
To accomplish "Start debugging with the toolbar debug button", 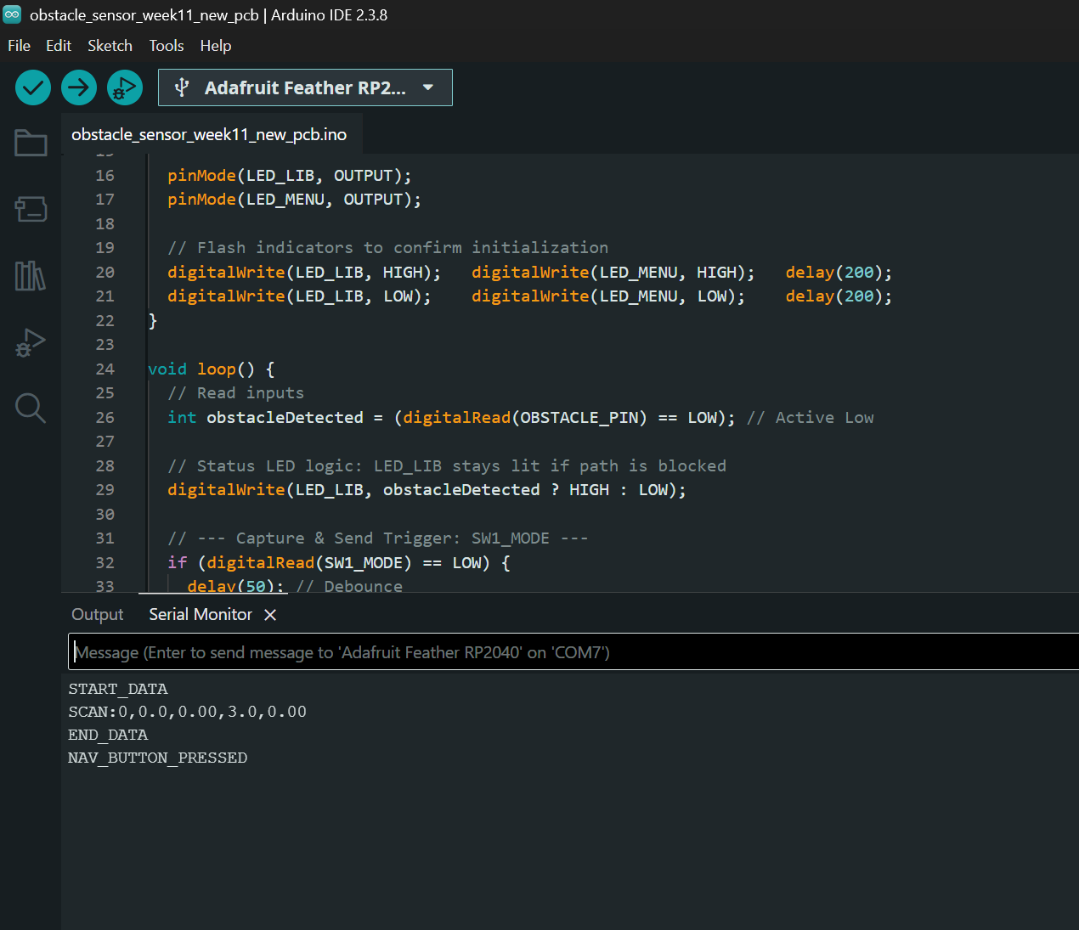I will click(125, 87).
